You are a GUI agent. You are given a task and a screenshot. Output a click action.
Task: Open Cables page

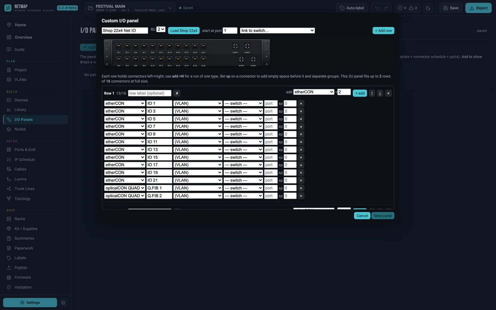point(35,169)
